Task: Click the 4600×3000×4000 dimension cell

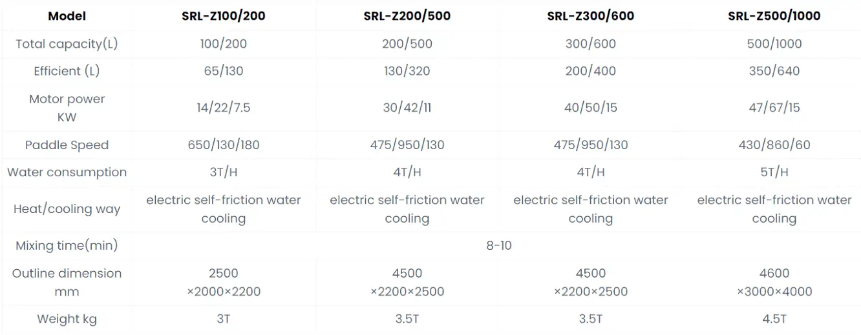Action: pyautogui.click(x=774, y=282)
